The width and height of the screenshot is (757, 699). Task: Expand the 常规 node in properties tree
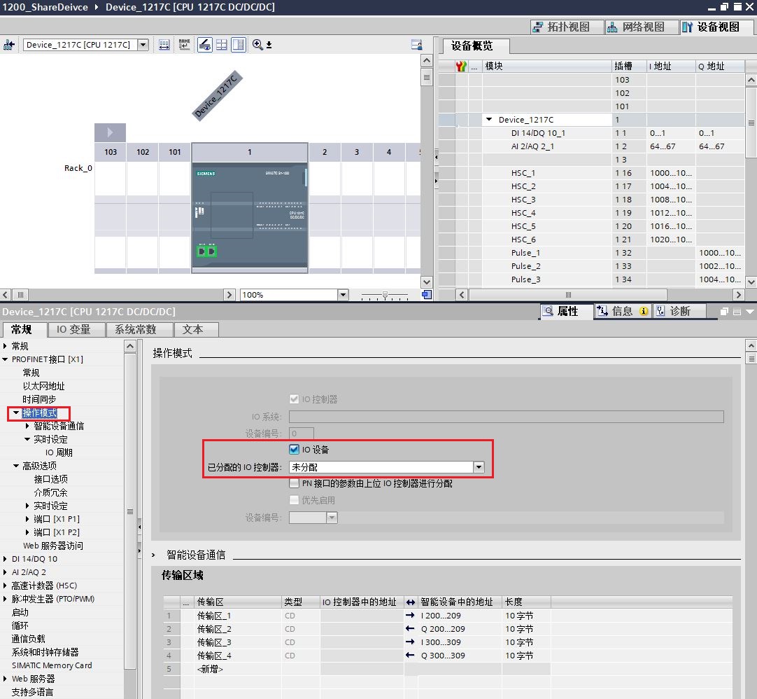(5, 346)
